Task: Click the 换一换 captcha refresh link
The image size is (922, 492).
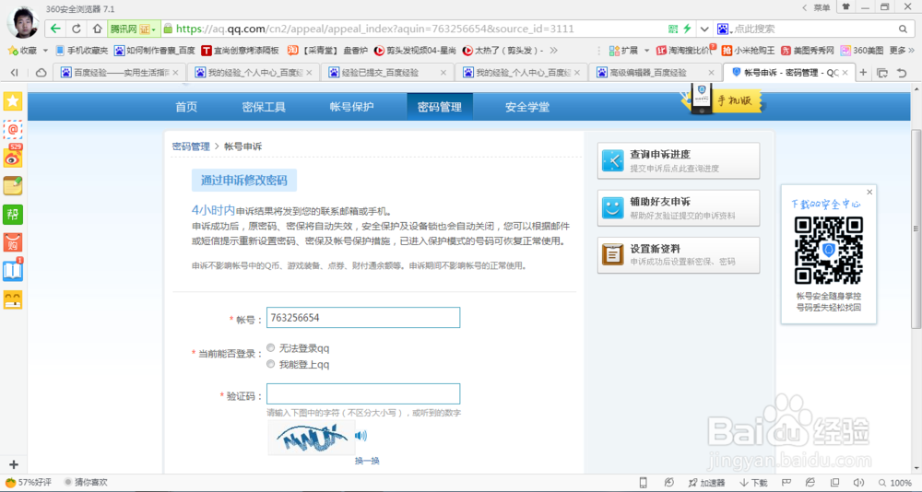Action: click(x=367, y=461)
